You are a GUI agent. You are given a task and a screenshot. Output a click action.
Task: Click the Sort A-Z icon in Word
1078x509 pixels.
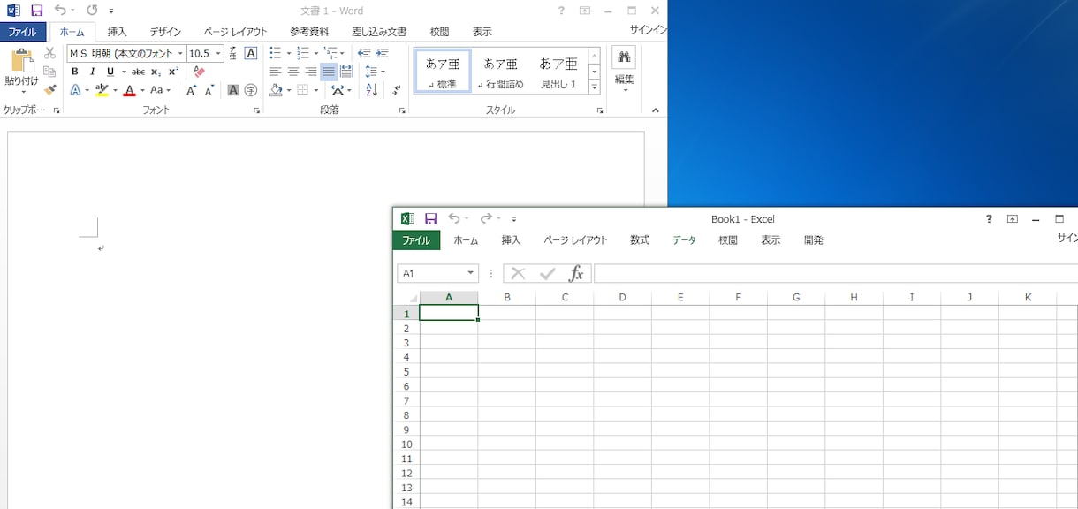pyautogui.click(x=371, y=90)
